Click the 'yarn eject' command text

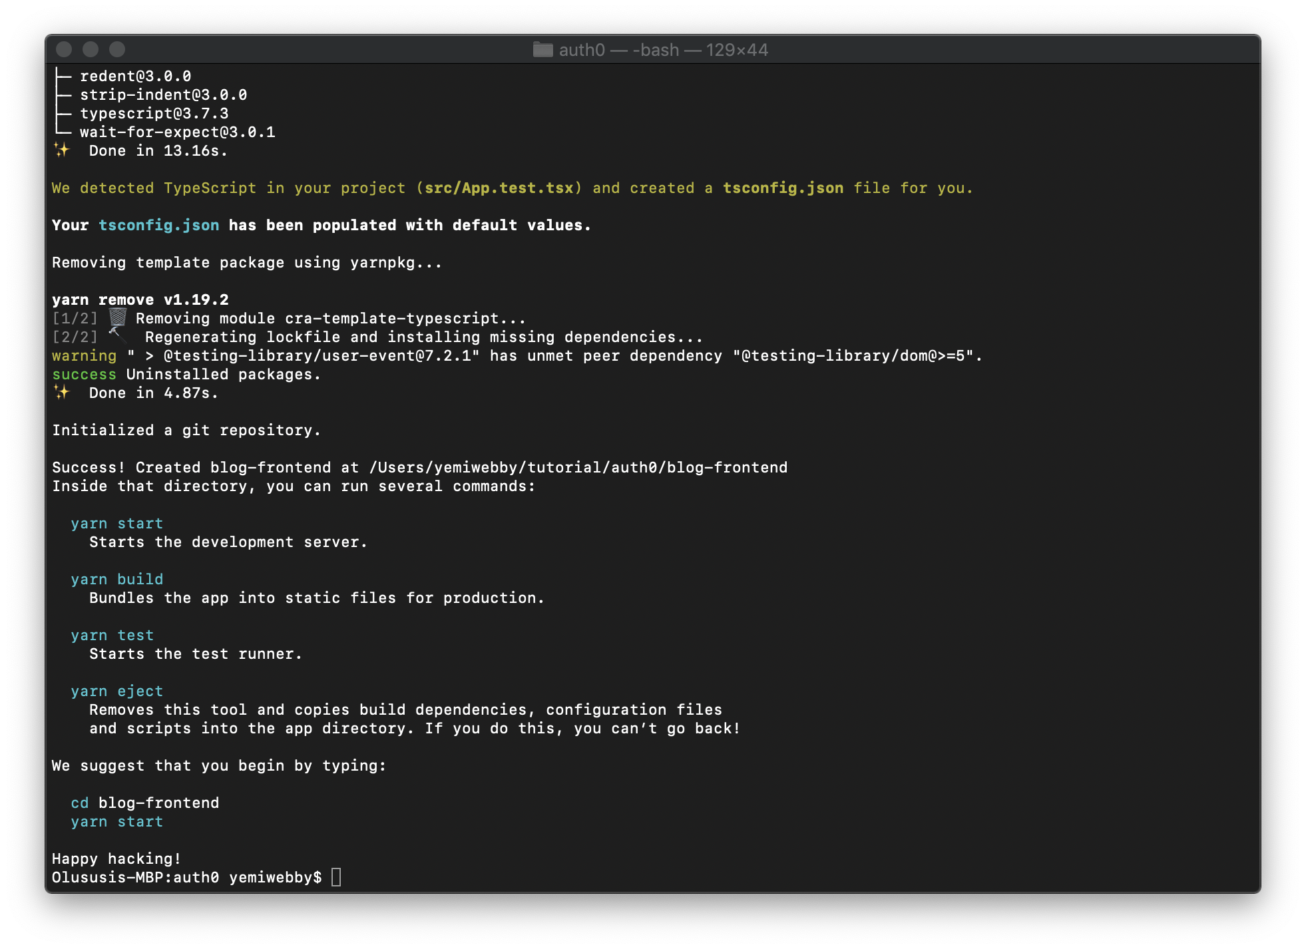pyautogui.click(x=117, y=691)
